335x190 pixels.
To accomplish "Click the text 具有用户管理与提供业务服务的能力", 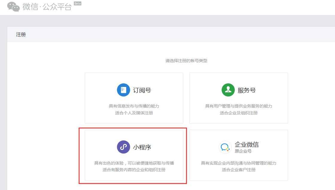I will pos(239,106).
